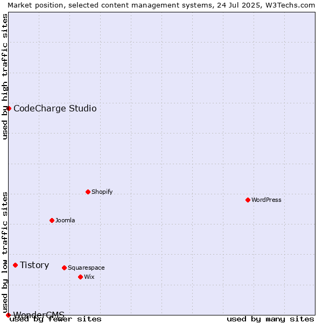Click the CodeCharge Studio red data point
Viewport: 323px width, 323px height.
9,109
